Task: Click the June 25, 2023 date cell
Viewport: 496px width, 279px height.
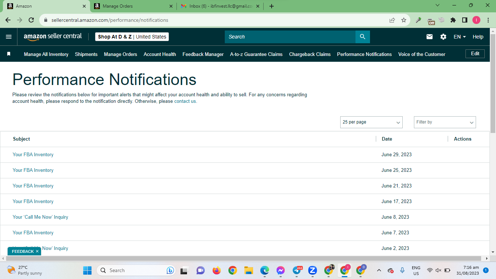Action: pos(397,170)
